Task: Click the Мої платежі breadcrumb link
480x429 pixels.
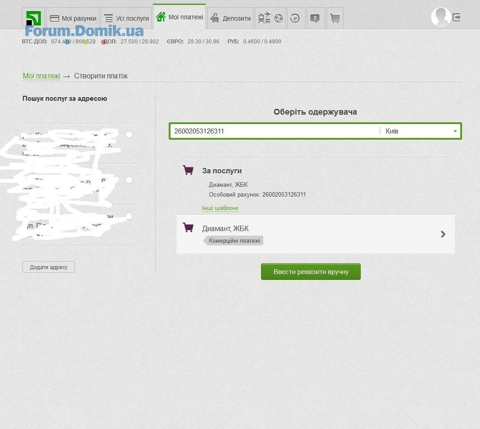Action: pyautogui.click(x=41, y=76)
